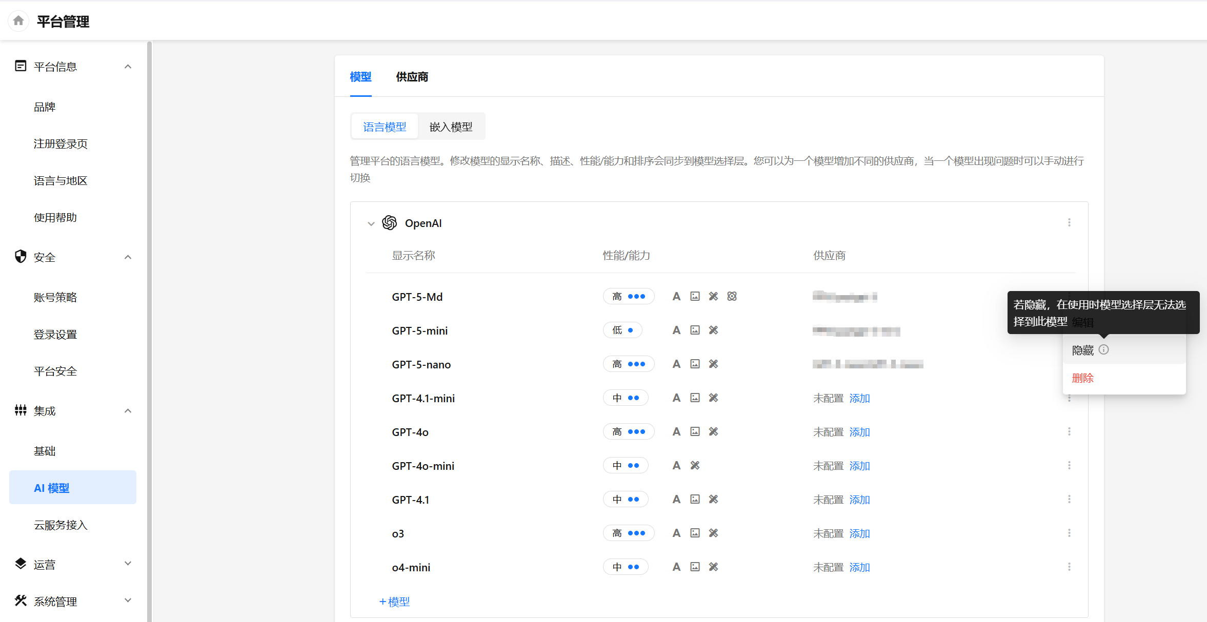Click the text 'A' icon for GPT-4o
This screenshot has height=622, width=1207.
click(x=676, y=431)
